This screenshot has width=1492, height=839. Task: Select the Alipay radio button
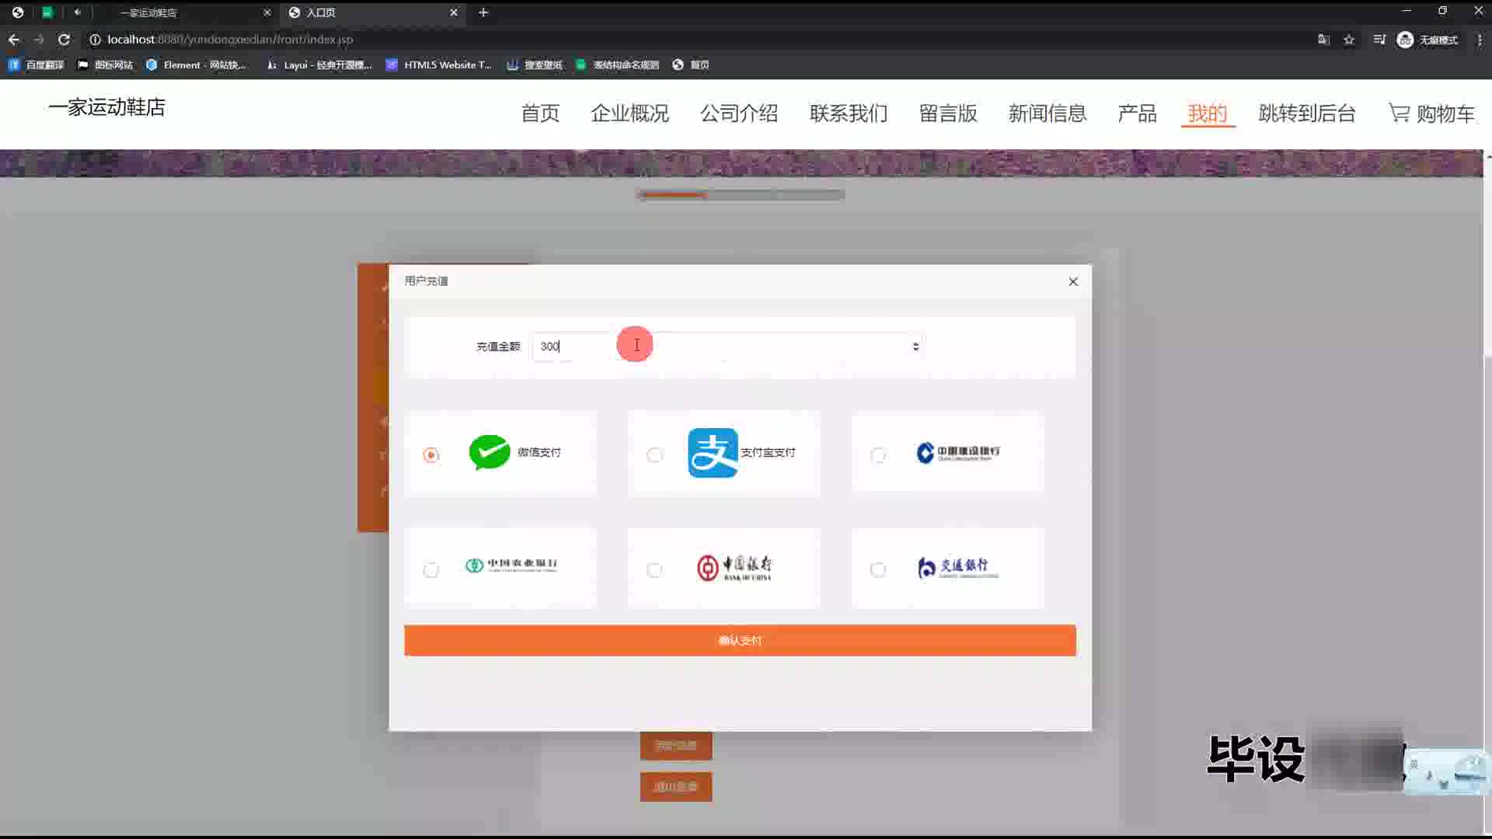[x=655, y=454]
